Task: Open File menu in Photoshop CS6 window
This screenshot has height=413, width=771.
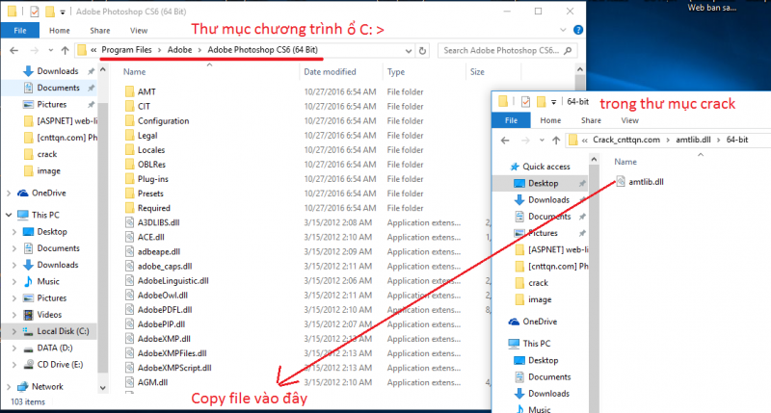Action: [20, 31]
